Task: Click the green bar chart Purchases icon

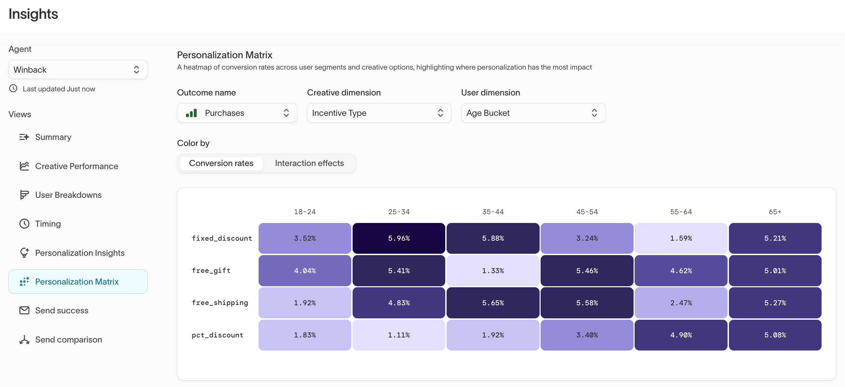Action: (191, 113)
